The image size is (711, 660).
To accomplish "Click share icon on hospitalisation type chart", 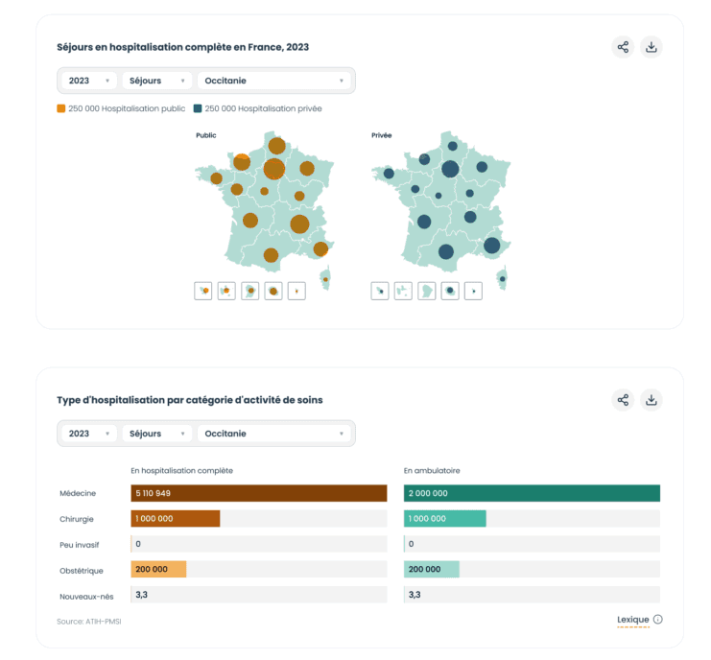I will 623,400.
